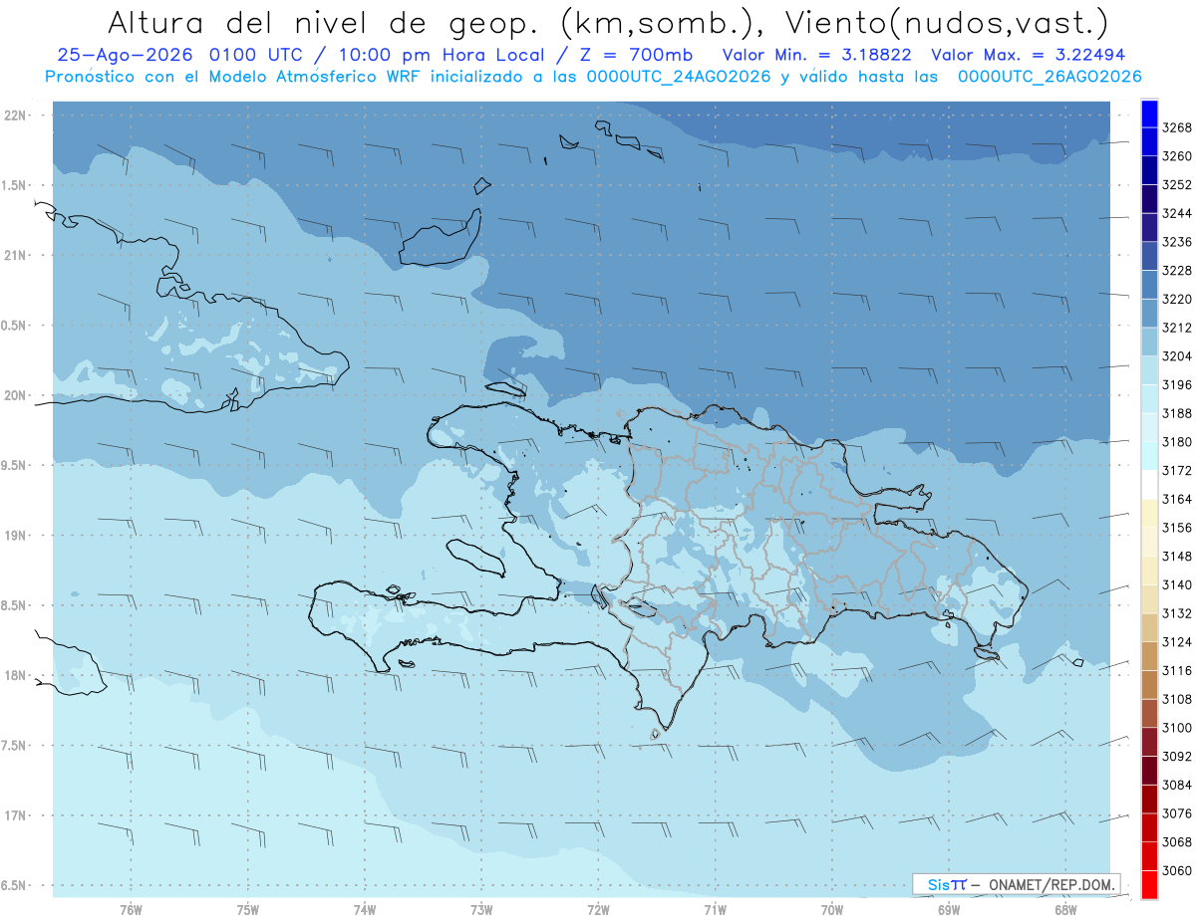Click the legend value '3060'
The image size is (1196, 923).
(x=1177, y=870)
